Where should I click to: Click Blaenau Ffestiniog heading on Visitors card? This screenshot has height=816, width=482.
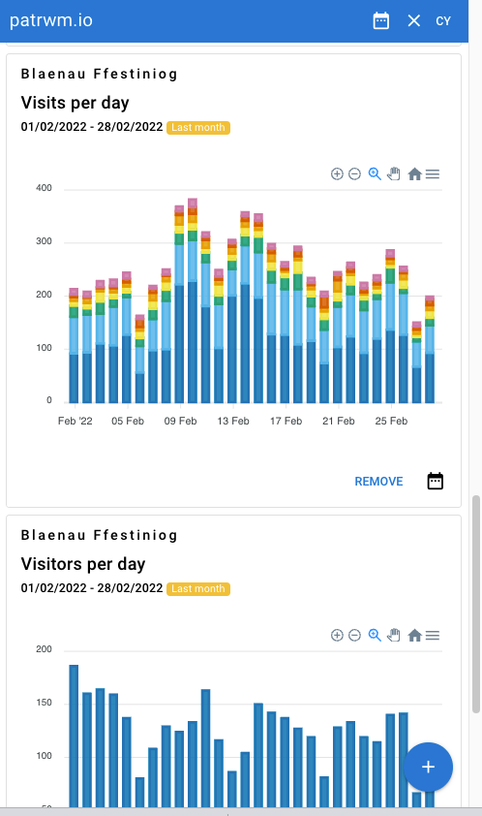(x=100, y=535)
